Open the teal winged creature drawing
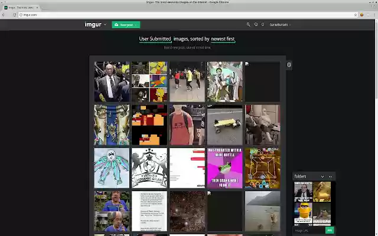 (112, 168)
